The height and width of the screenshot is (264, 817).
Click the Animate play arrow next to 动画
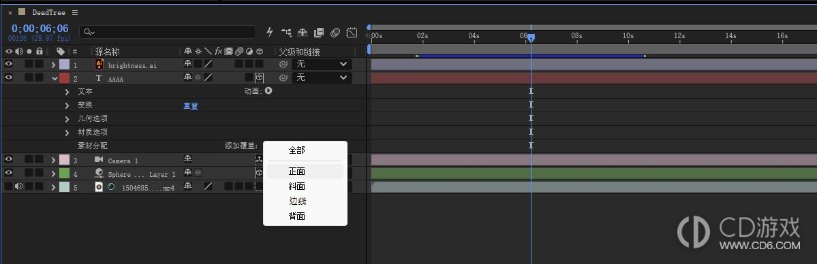click(268, 90)
